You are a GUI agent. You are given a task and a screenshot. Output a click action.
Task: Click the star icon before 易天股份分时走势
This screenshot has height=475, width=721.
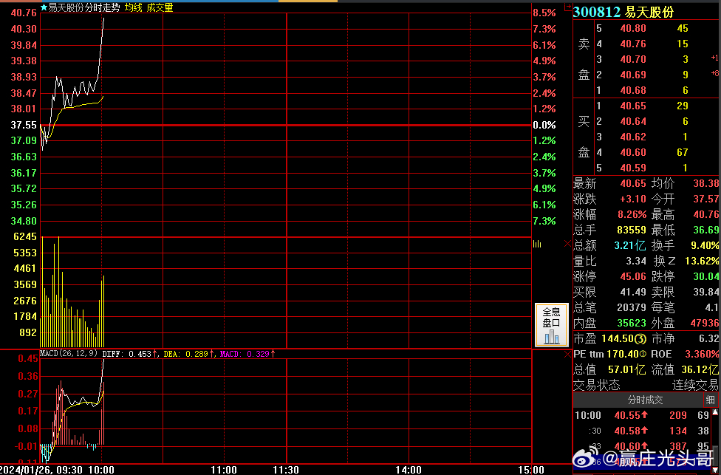coord(44,7)
